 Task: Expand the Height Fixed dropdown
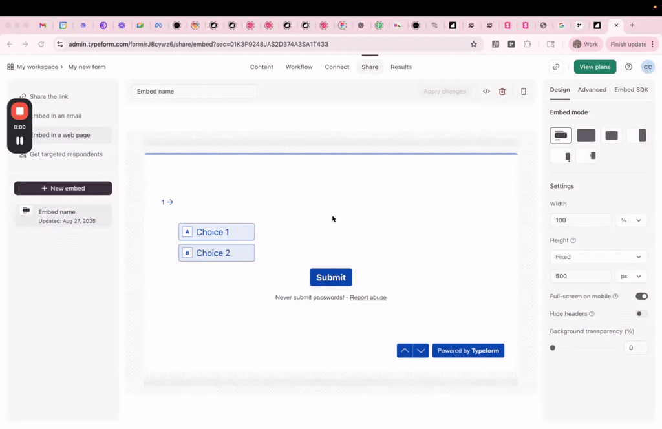click(x=599, y=257)
